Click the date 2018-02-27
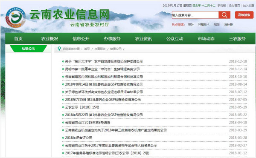256x158 pixels. pyautogui.click(x=238, y=146)
